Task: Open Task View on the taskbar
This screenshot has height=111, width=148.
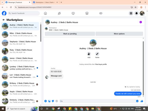Action: pyautogui.click(x=47, y=109)
